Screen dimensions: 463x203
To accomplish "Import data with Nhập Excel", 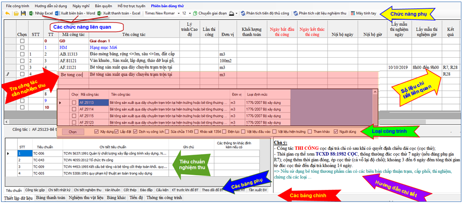I will [41, 13].
